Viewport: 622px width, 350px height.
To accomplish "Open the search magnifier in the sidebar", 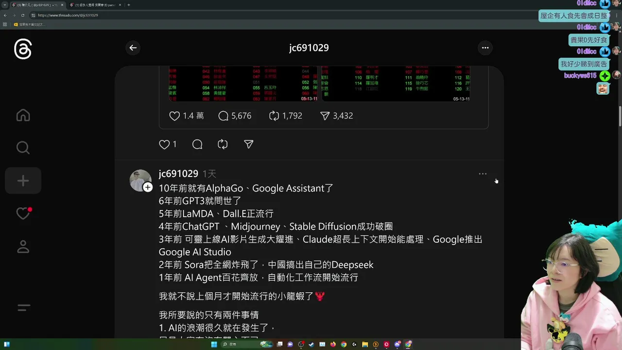I will coord(23,148).
